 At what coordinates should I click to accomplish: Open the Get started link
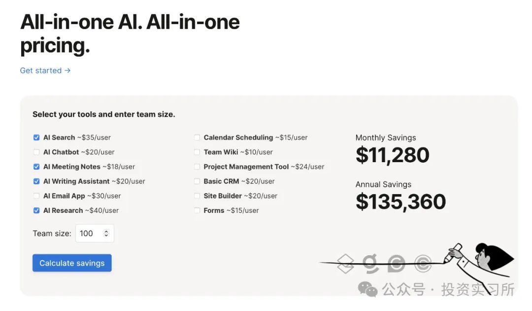coord(45,70)
